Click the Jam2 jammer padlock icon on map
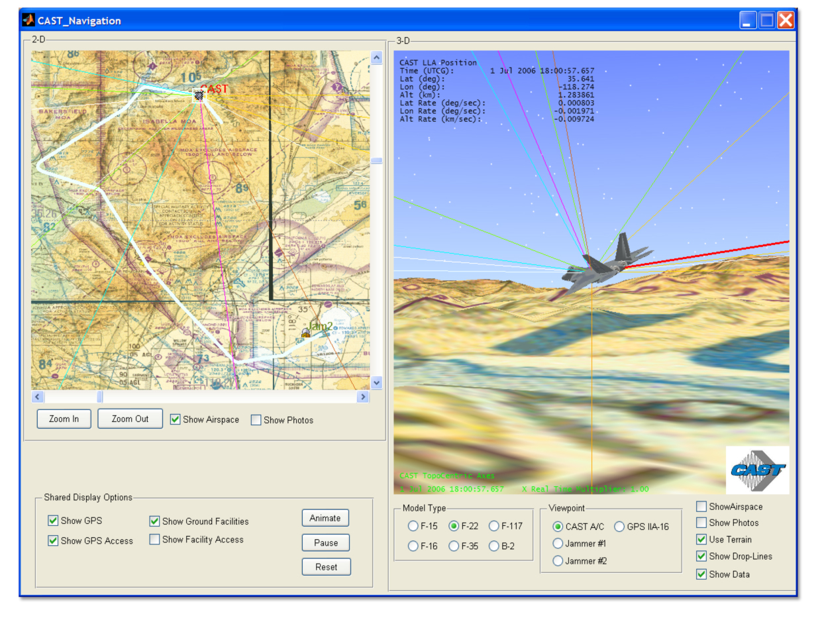This screenshot has width=820, height=618. (x=306, y=333)
